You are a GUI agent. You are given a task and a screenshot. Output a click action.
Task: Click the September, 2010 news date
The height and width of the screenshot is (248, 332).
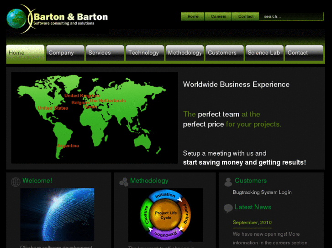pos(252,223)
